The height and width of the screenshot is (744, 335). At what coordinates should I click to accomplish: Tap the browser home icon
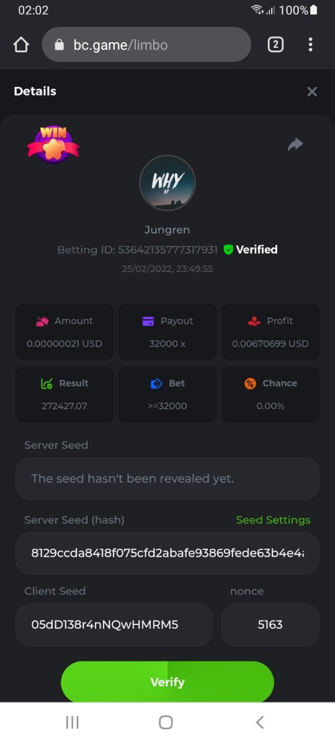(21, 45)
